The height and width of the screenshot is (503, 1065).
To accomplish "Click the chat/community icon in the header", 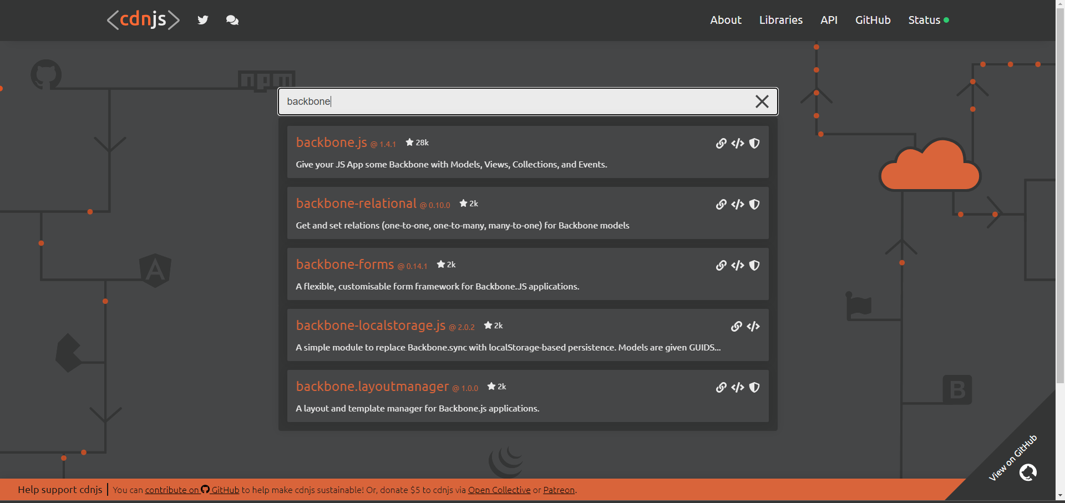I will coord(232,19).
